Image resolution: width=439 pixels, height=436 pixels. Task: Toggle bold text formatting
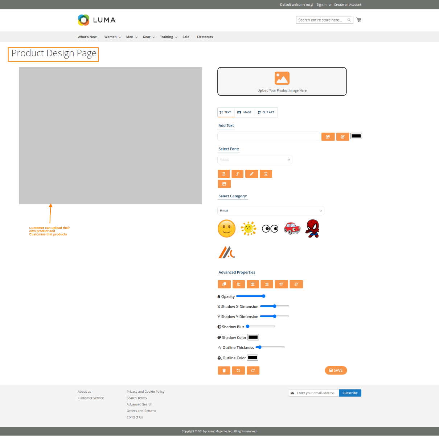[224, 174]
